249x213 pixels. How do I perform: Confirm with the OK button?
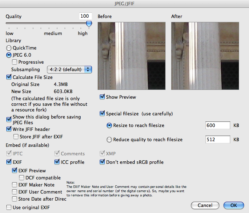coord(233,205)
